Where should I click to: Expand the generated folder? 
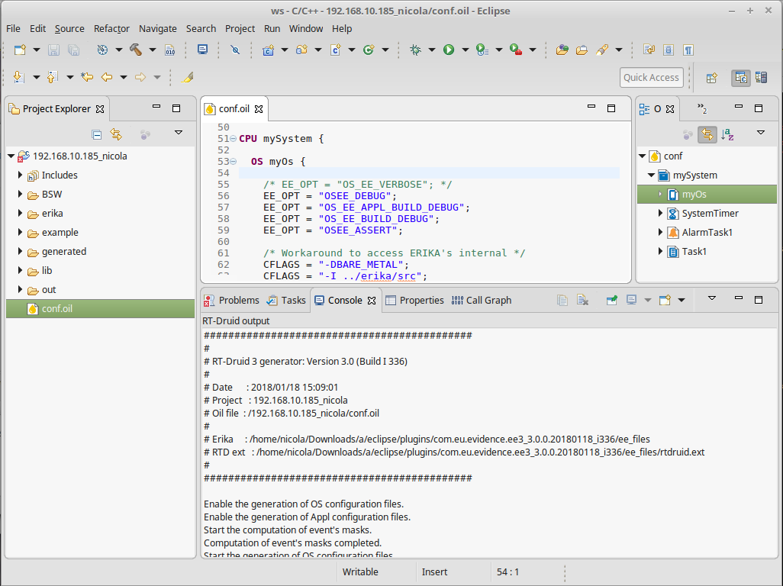click(x=20, y=252)
